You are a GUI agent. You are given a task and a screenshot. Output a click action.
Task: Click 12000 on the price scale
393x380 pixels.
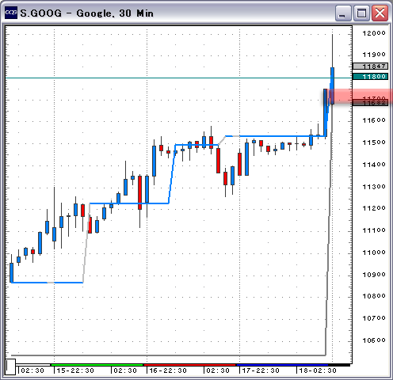pos(374,33)
